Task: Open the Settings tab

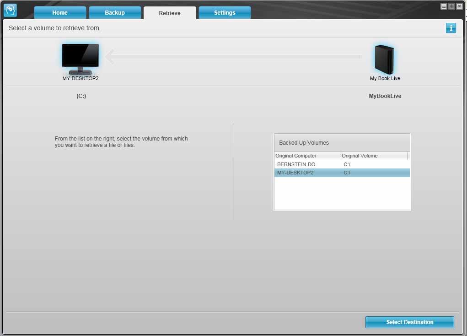Action: 225,12
